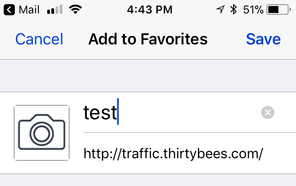Tap the 'Mail' return label in status bar
This screenshot has height=186, width=296.
point(29,10)
